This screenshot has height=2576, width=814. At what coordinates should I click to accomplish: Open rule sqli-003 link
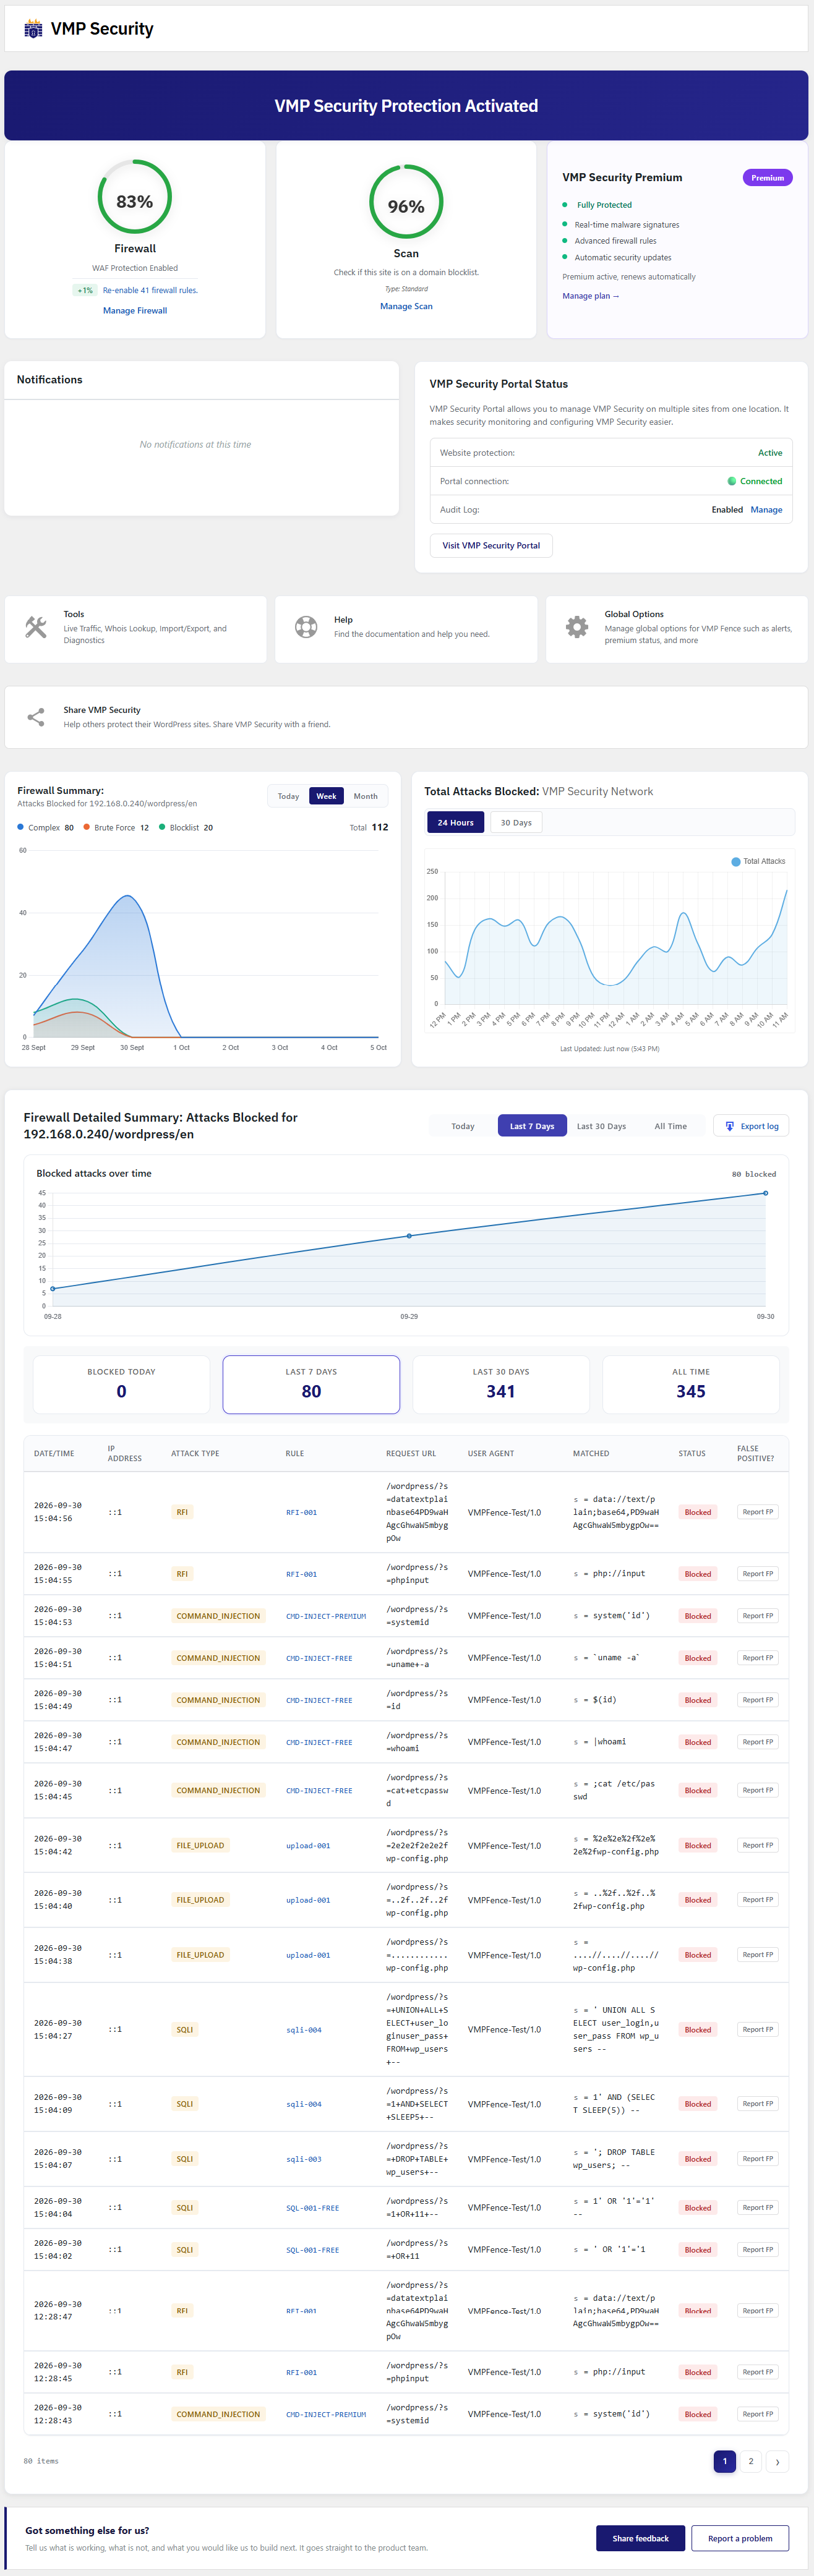tap(304, 2159)
